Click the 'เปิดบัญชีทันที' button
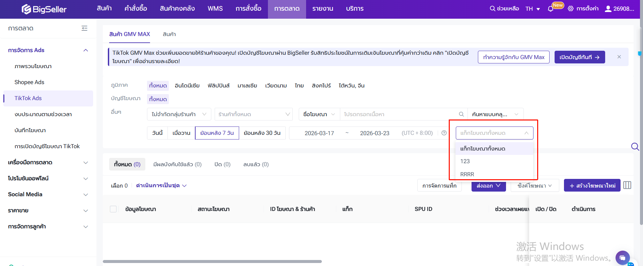 579,57
